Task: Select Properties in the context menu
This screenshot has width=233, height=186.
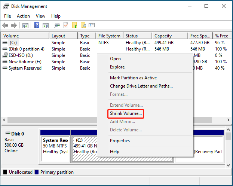Action: click(x=120, y=141)
